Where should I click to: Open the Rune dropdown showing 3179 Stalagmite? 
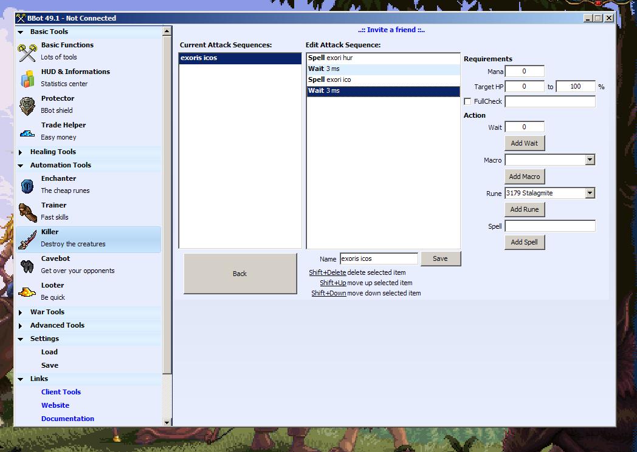click(590, 193)
